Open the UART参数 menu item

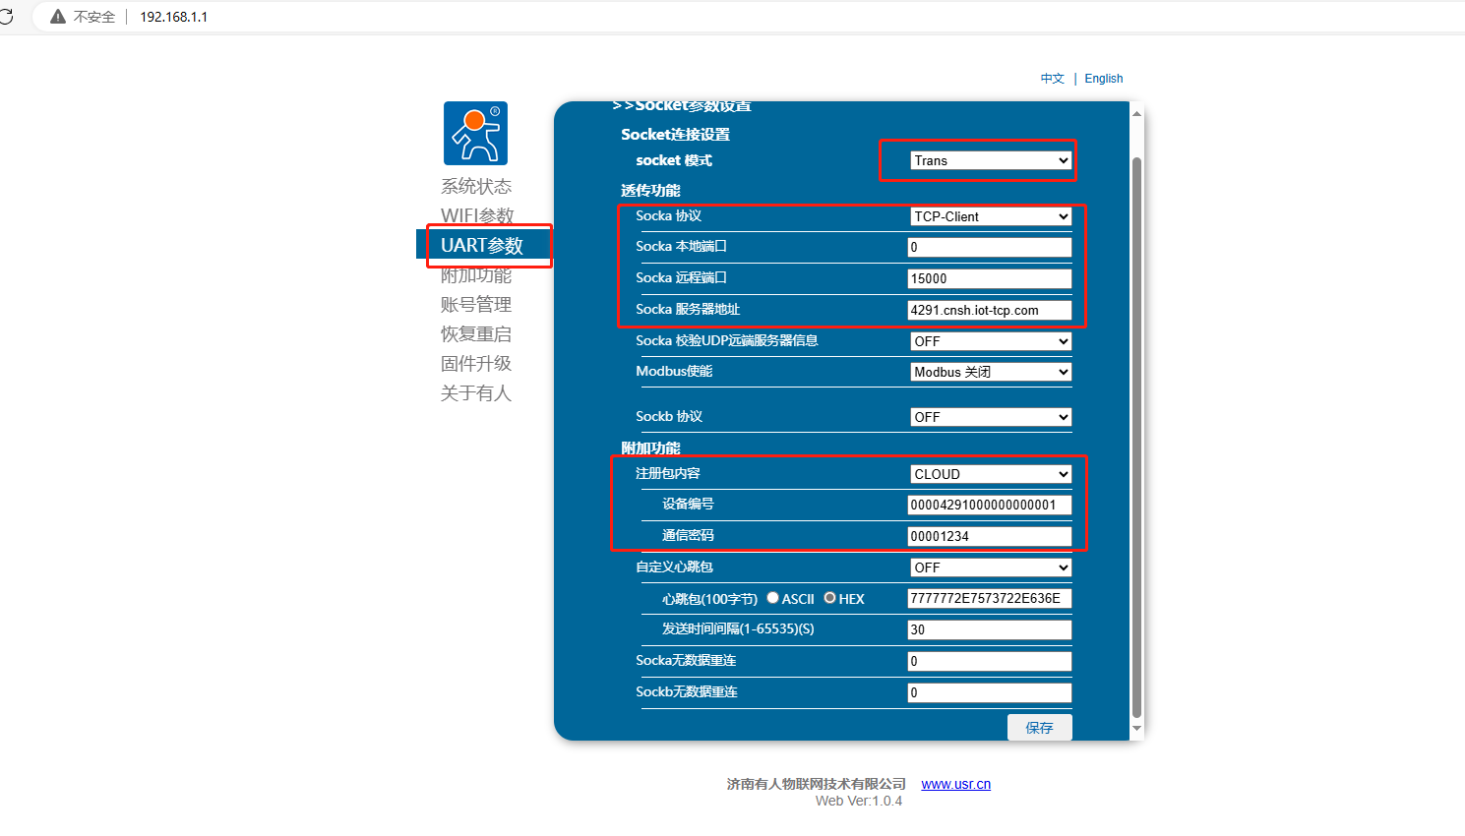482,246
